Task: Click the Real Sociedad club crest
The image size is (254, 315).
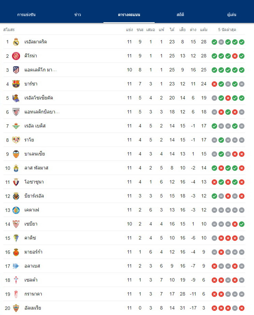Action: click(16, 98)
